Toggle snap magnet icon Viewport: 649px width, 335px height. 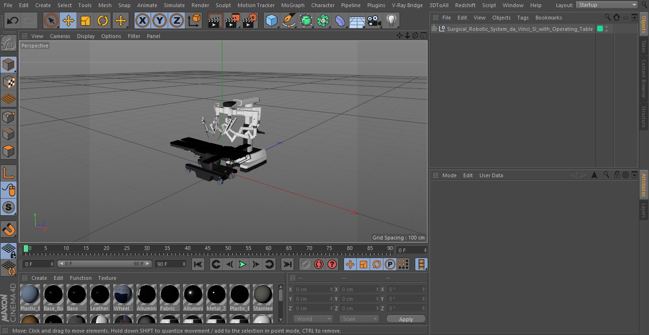pos(9,230)
